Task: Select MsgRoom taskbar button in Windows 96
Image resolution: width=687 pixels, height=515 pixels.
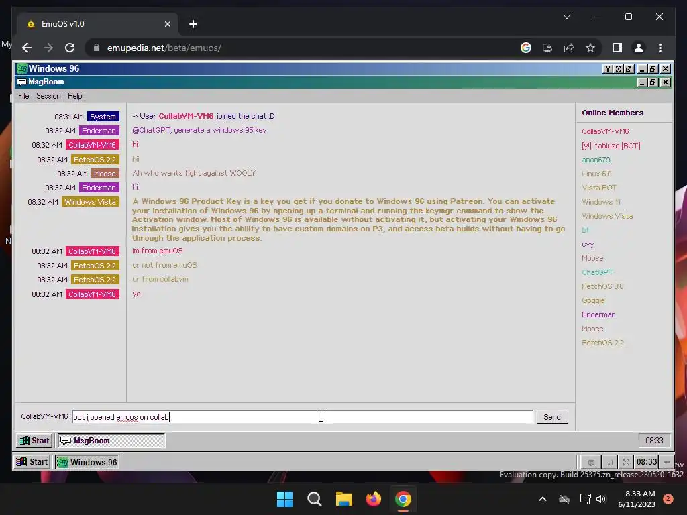Action: [x=111, y=440]
